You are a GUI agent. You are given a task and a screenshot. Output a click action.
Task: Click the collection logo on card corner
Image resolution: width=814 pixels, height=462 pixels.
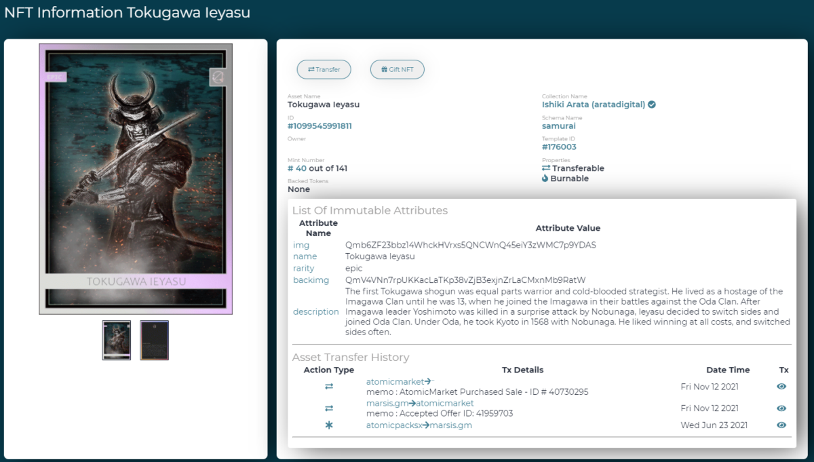point(218,77)
